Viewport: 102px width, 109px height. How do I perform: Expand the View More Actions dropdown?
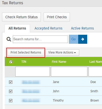pyautogui.click(x=62, y=52)
